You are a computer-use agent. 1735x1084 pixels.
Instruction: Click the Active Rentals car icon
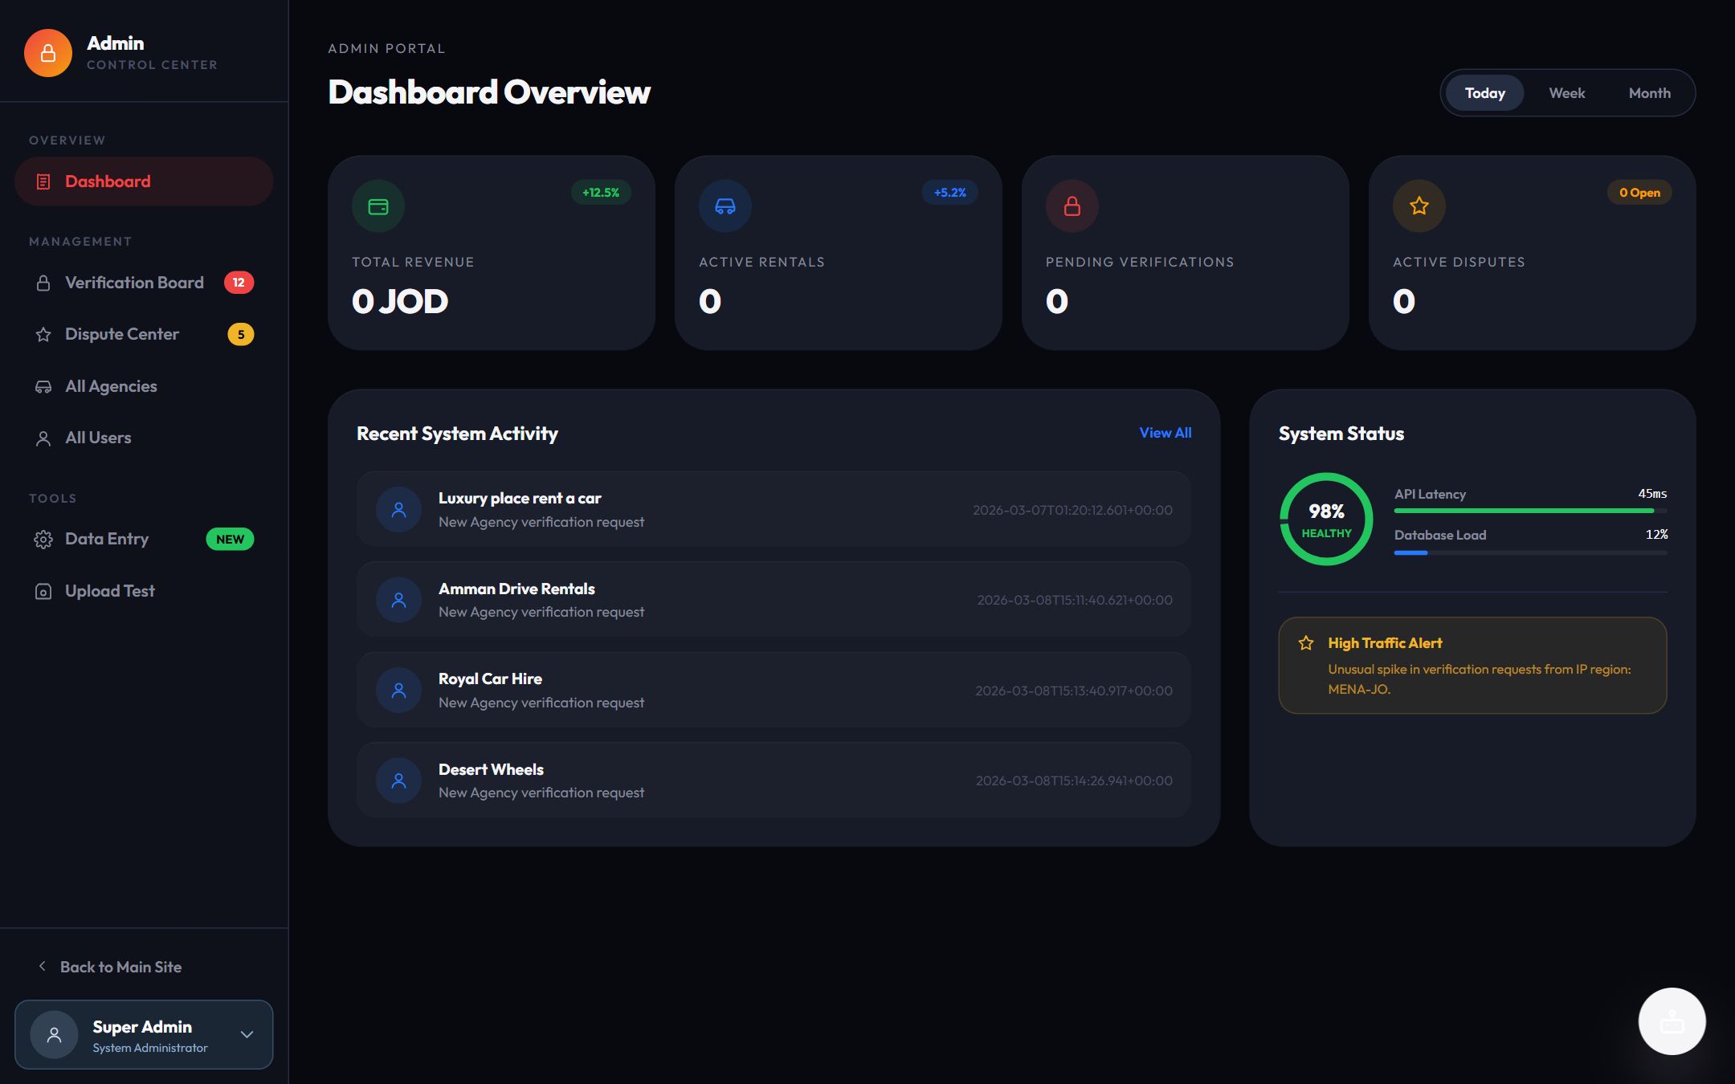tap(725, 206)
